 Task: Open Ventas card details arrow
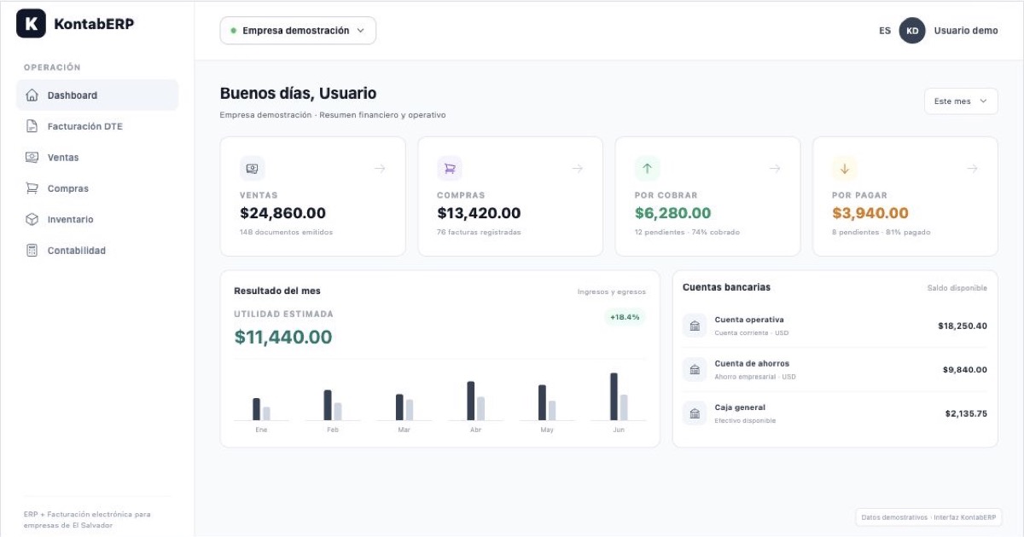(380, 169)
